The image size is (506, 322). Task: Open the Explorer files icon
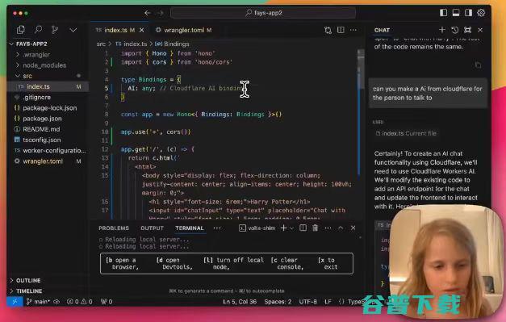(21, 30)
